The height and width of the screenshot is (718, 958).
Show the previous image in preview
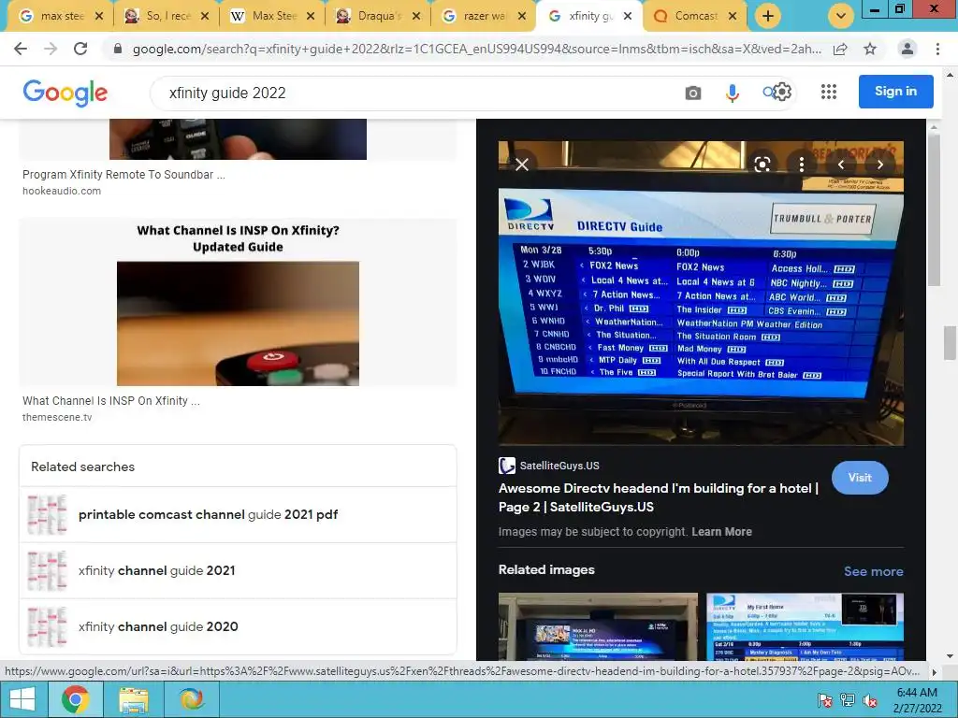(x=841, y=165)
